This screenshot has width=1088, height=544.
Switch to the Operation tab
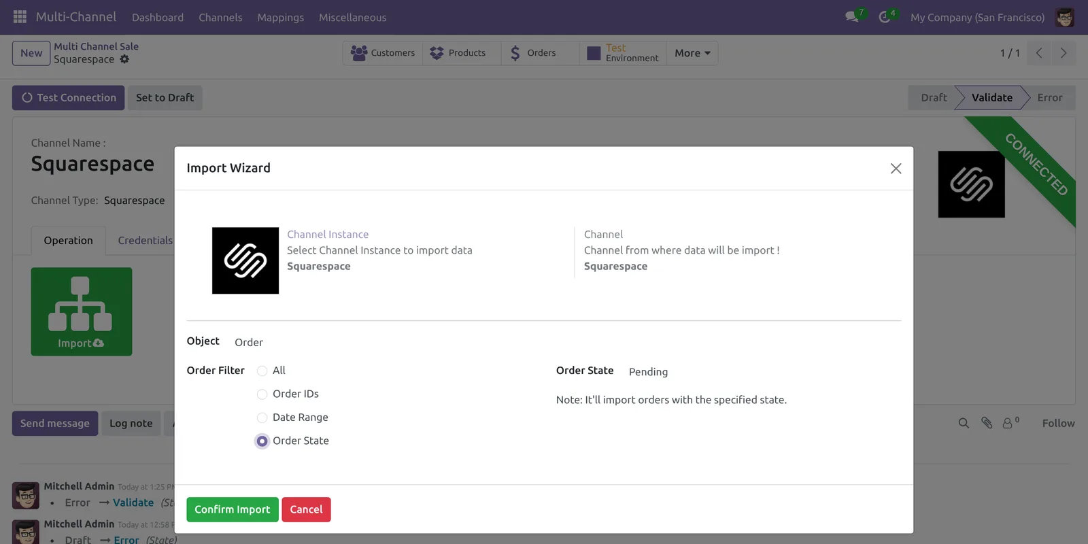coord(68,241)
